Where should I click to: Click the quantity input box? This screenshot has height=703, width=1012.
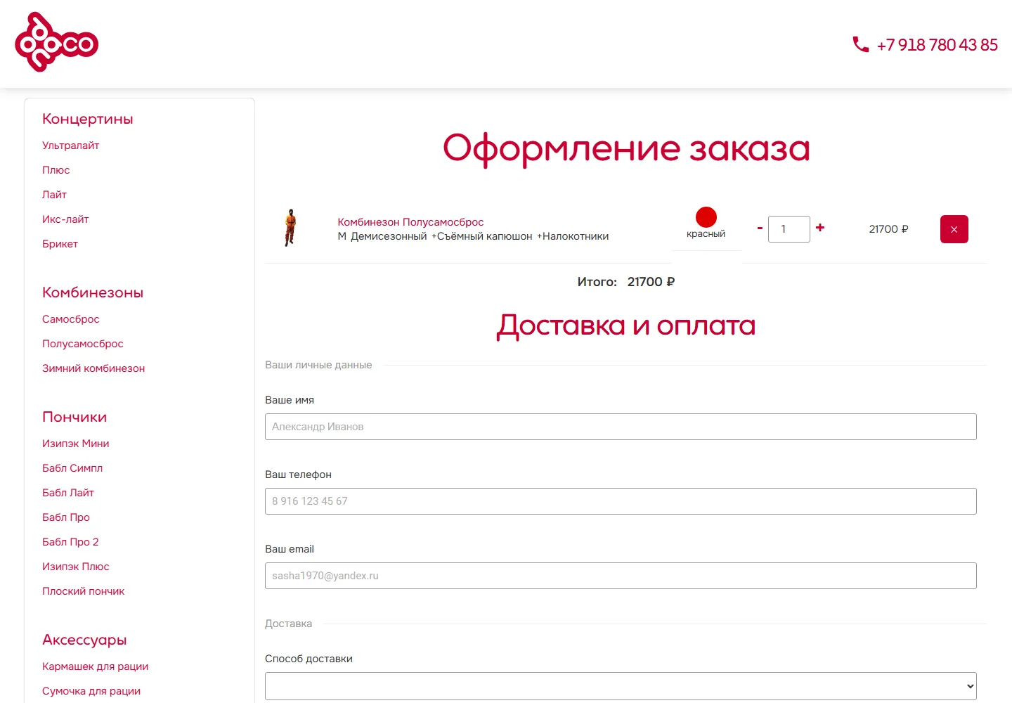pos(789,229)
